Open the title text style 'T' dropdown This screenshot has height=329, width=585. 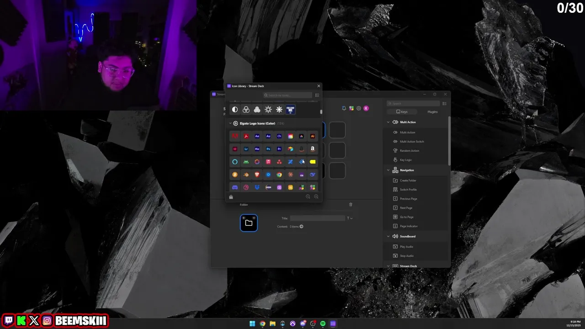350,218
